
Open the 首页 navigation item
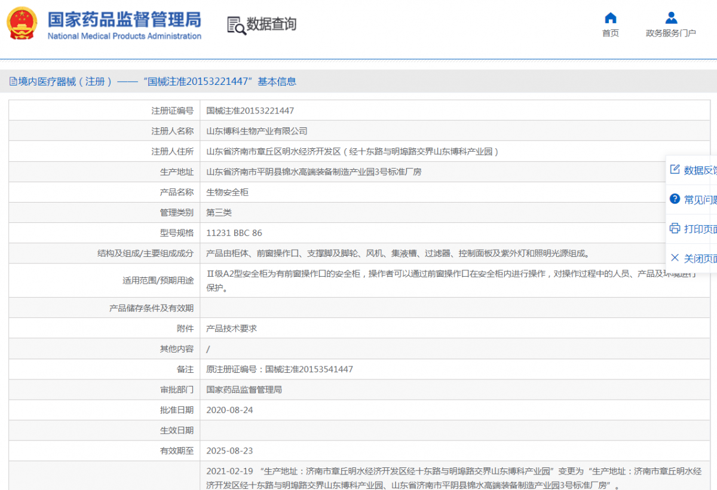(610, 33)
